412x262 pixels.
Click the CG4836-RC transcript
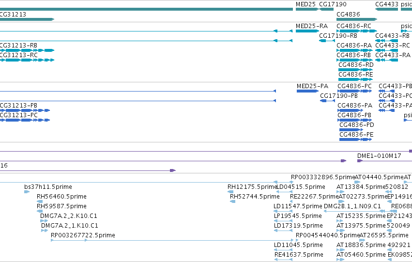click(x=357, y=31)
